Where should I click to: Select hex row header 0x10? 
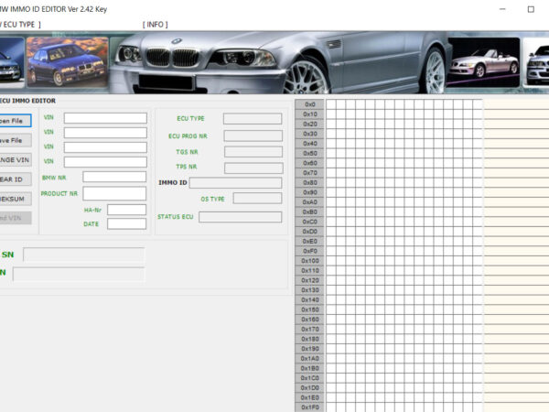coord(309,114)
